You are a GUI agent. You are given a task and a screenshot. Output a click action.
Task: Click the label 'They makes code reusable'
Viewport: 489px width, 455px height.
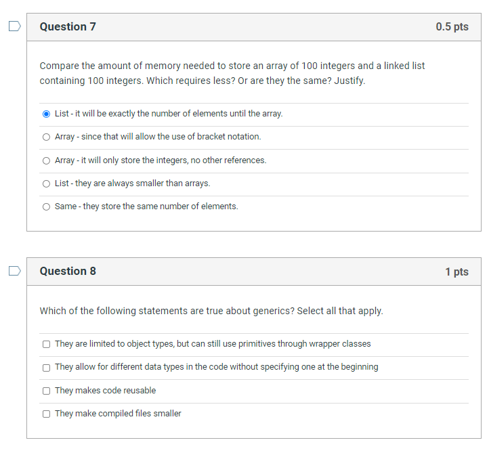coord(106,391)
